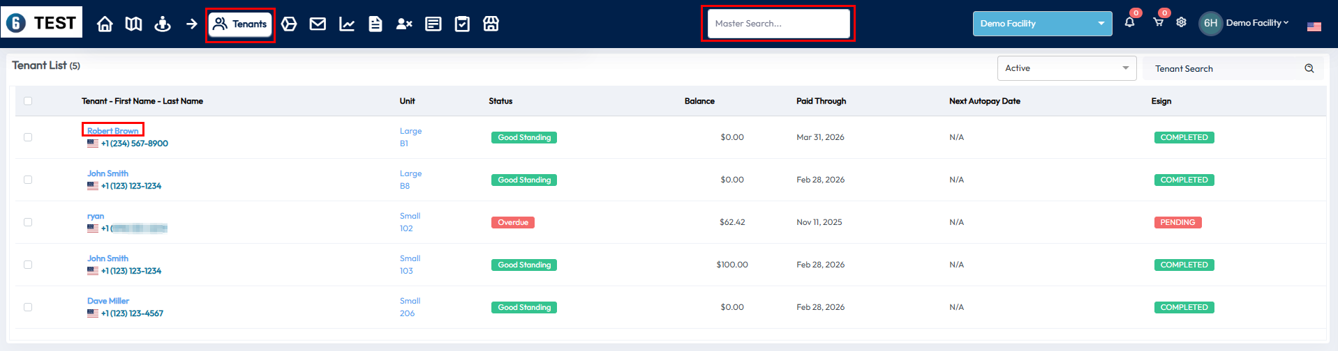Open the storefront icon in navbar
Viewport: 1338px width, 351px height.
[x=491, y=24]
